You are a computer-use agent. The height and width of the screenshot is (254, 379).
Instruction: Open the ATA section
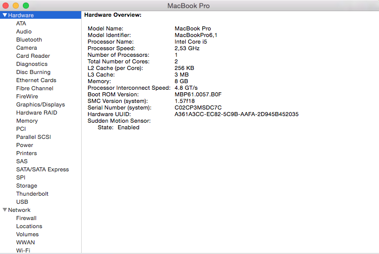[x=21, y=23]
